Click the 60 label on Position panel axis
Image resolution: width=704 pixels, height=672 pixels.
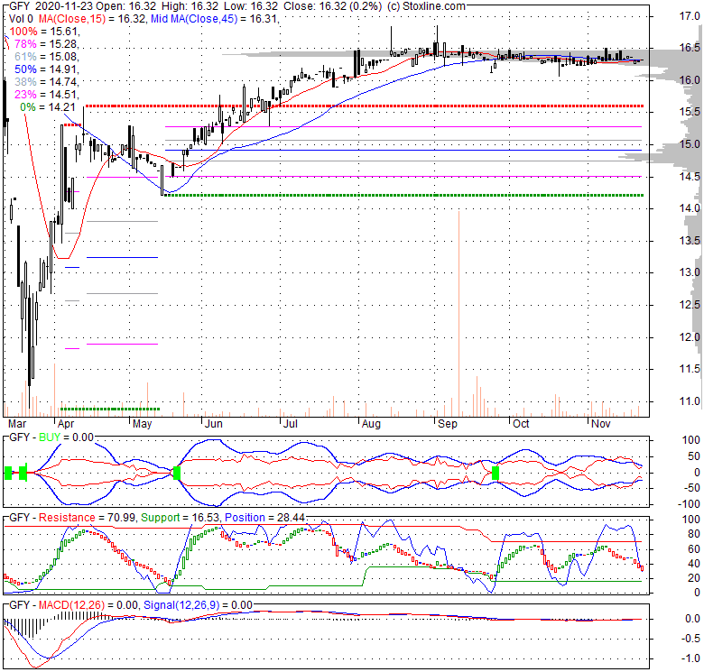(694, 549)
